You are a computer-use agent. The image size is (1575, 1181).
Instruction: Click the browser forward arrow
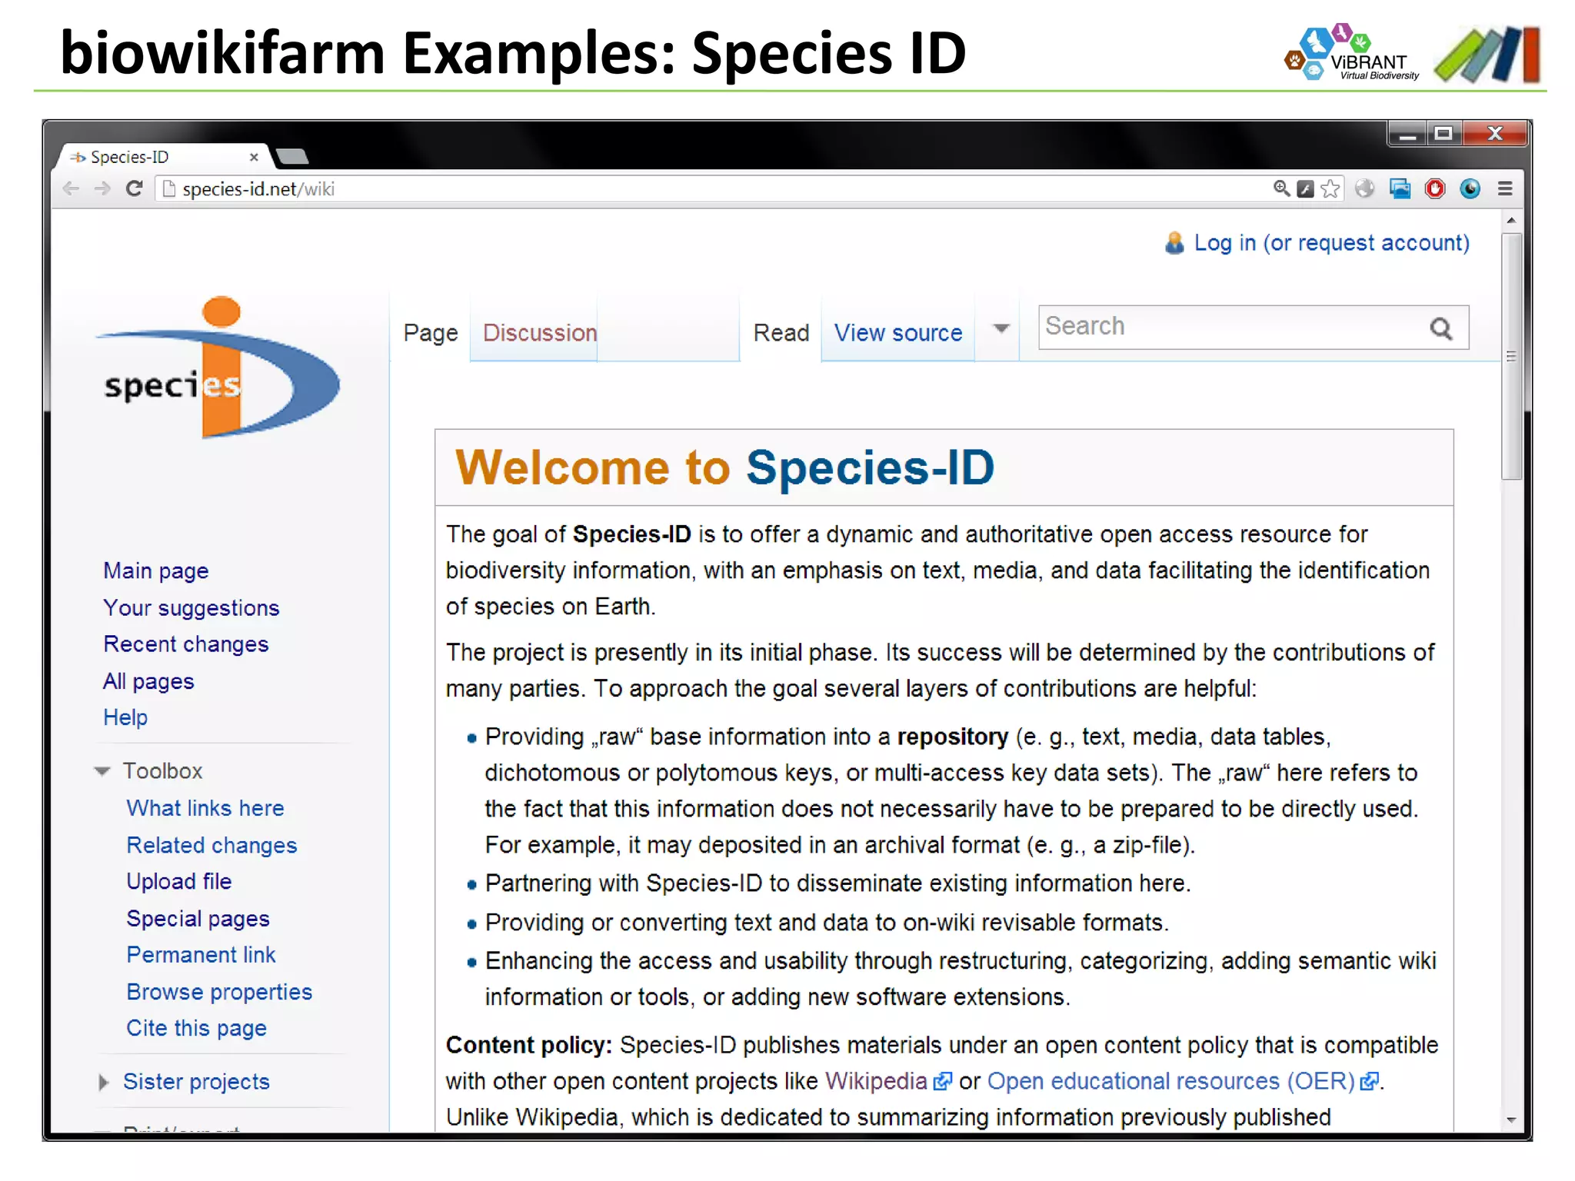[102, 188]
